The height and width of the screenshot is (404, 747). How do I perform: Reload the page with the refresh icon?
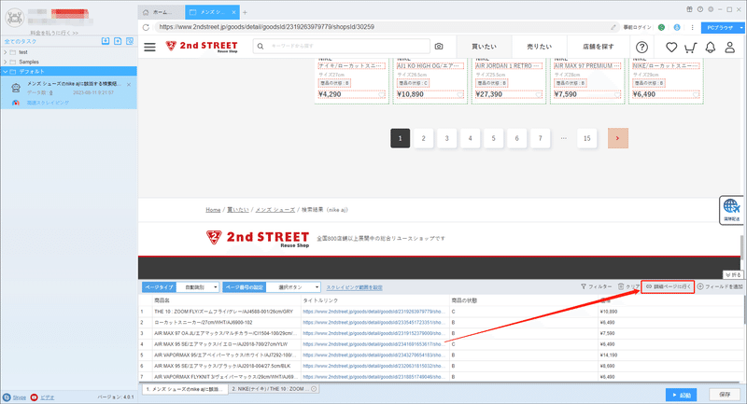click(147, 27)
